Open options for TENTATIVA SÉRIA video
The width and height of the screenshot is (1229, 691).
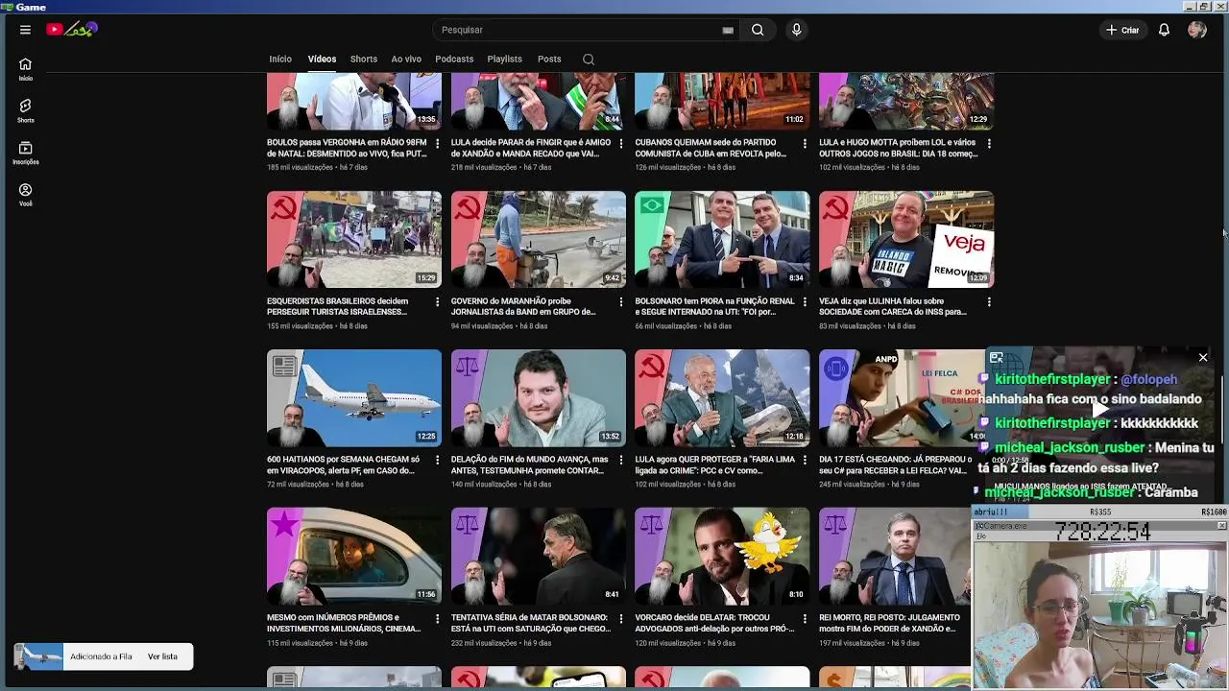621,618
